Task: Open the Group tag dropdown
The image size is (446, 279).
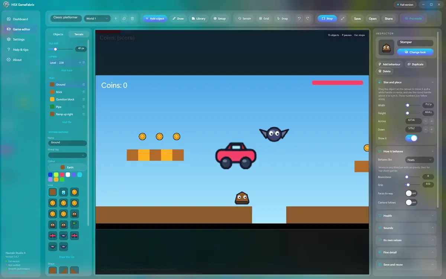Action: pos(67,155)
